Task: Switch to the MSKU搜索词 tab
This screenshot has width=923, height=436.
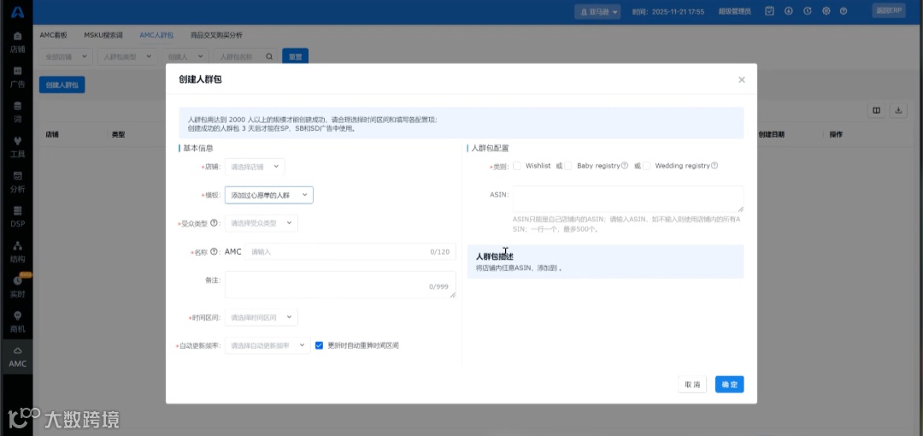Action: point(103,35)
